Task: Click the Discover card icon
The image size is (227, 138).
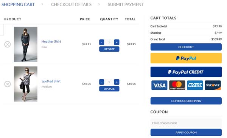Action: [x=213, y=85]
